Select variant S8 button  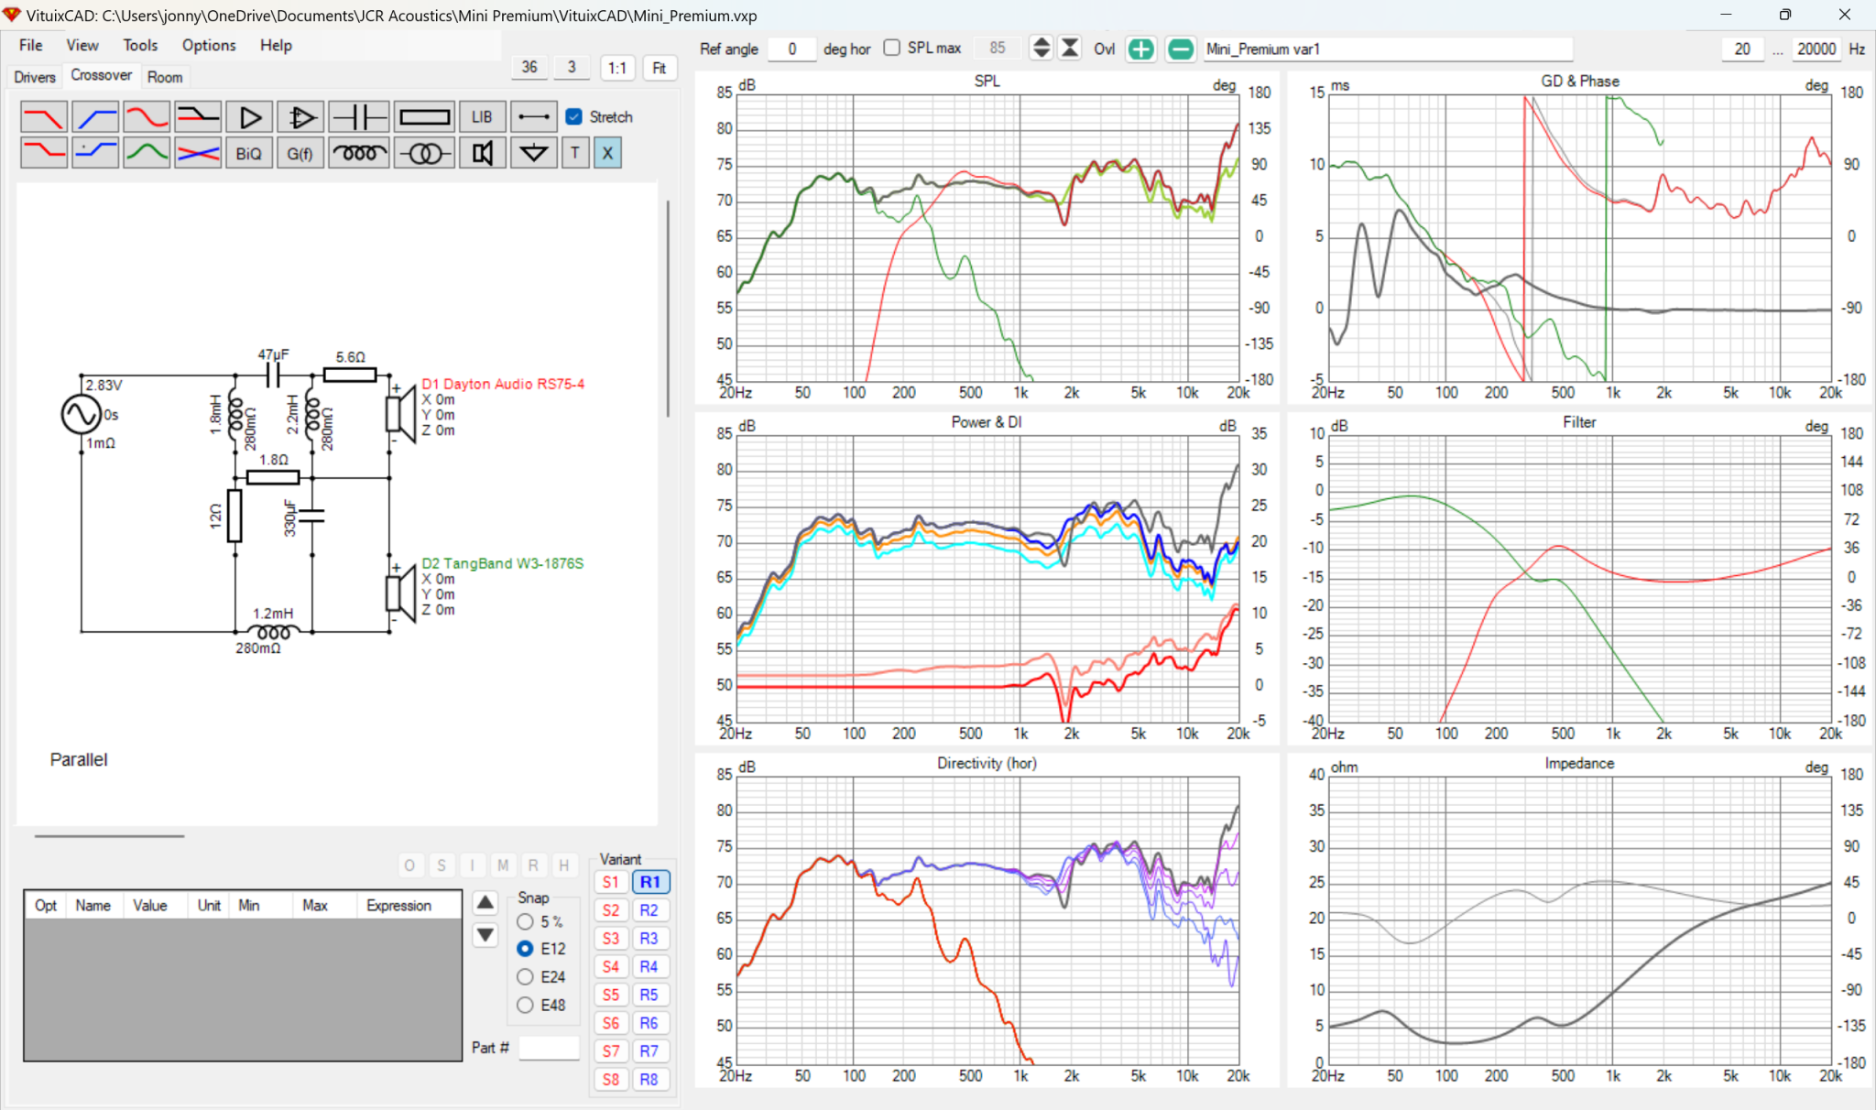tap(611, 1080)
